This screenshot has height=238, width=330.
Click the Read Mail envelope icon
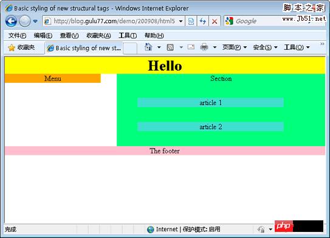pyautogui.click(x=191, y=47)
